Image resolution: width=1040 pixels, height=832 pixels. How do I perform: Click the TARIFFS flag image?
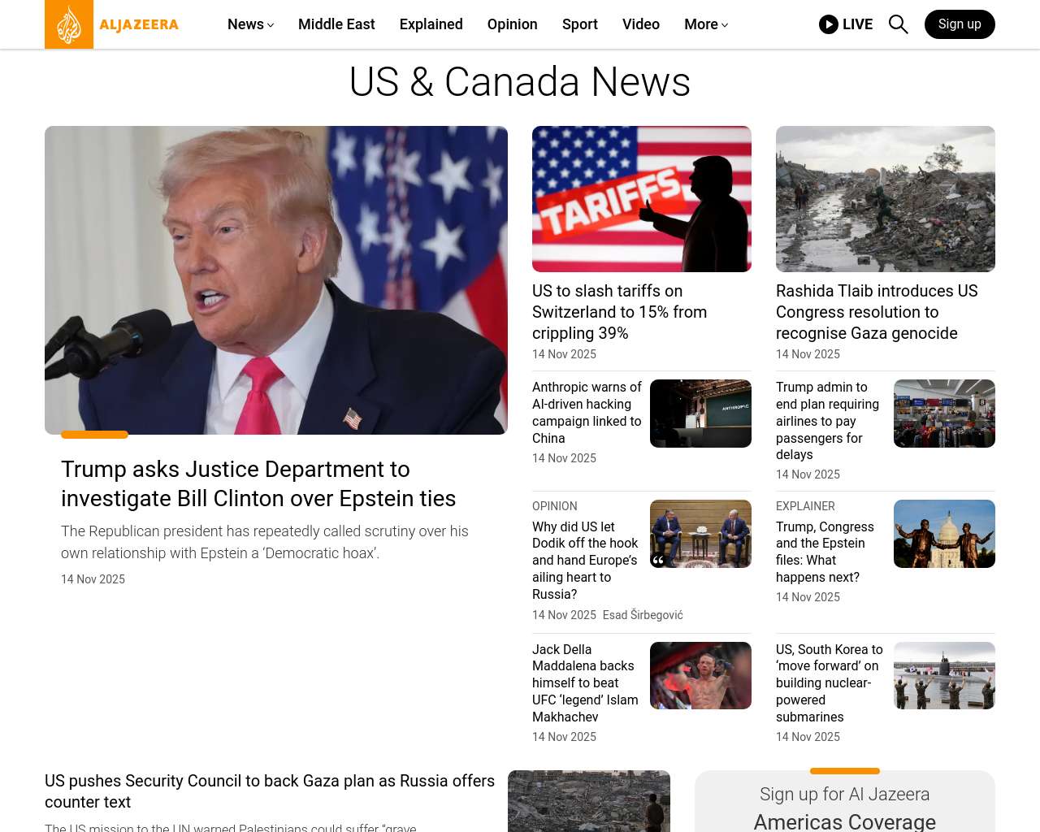(642, 199)
